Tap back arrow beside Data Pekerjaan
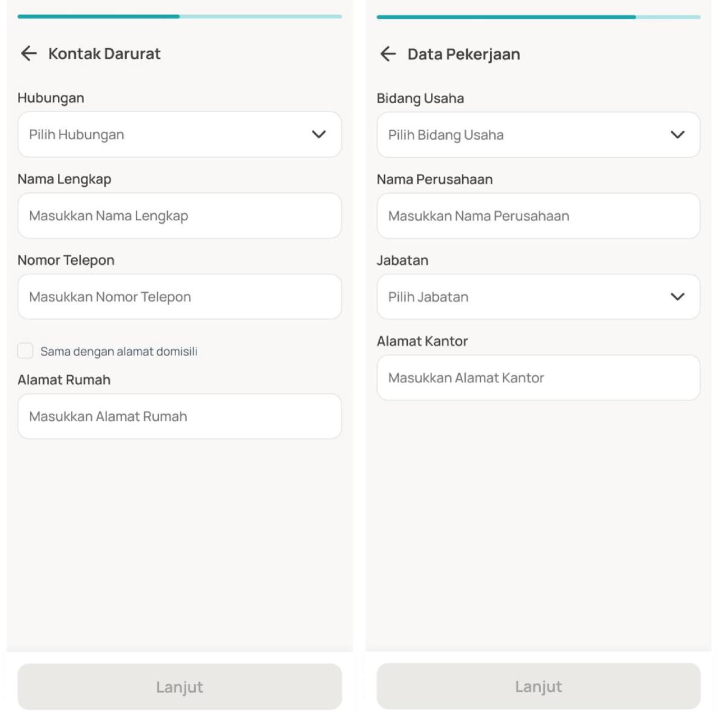Viewport: 718px width, 717px height. 388,54
